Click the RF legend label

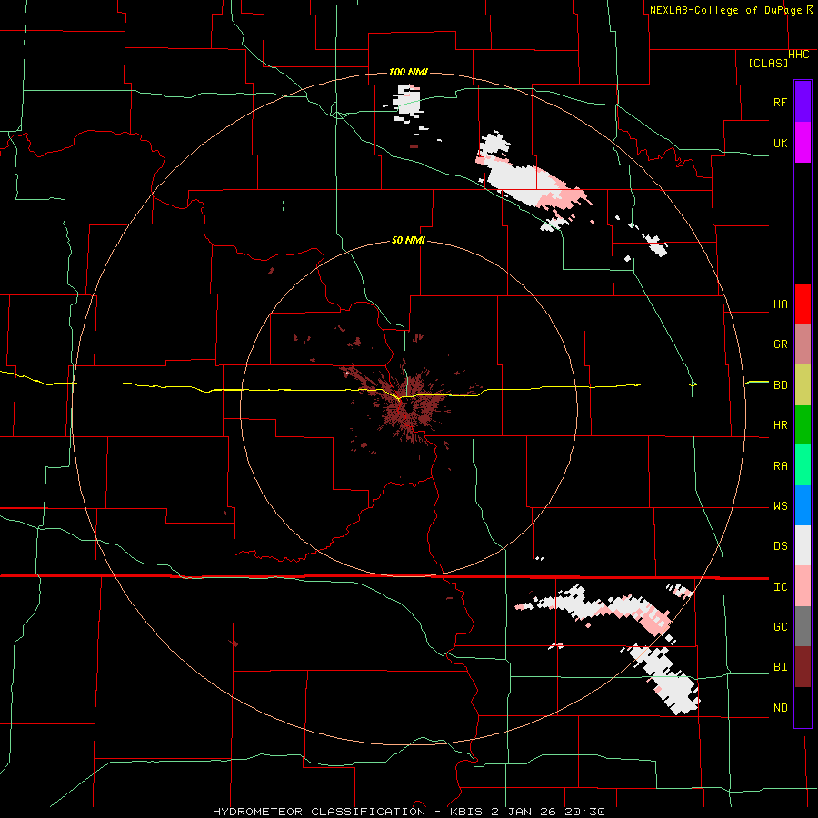click(780, 102)
